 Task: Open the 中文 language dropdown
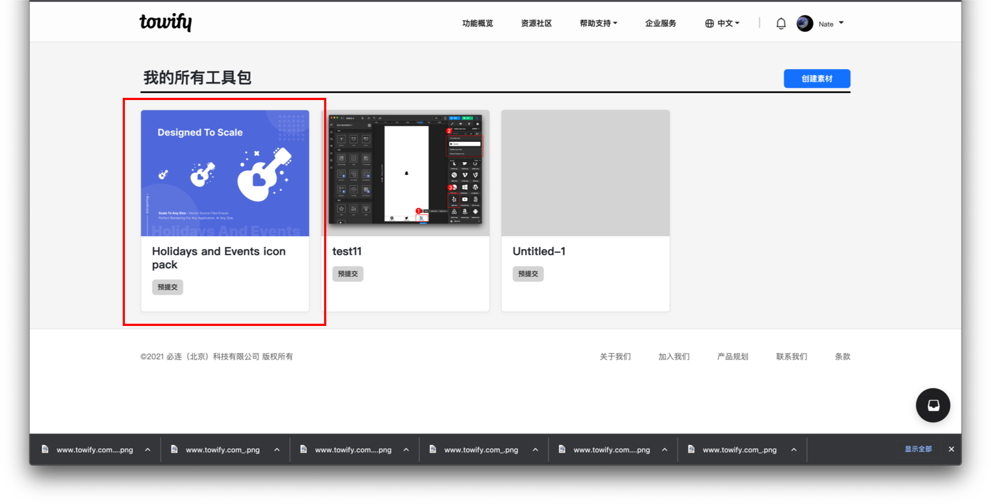pyautogui.click(x=726, y=23)
